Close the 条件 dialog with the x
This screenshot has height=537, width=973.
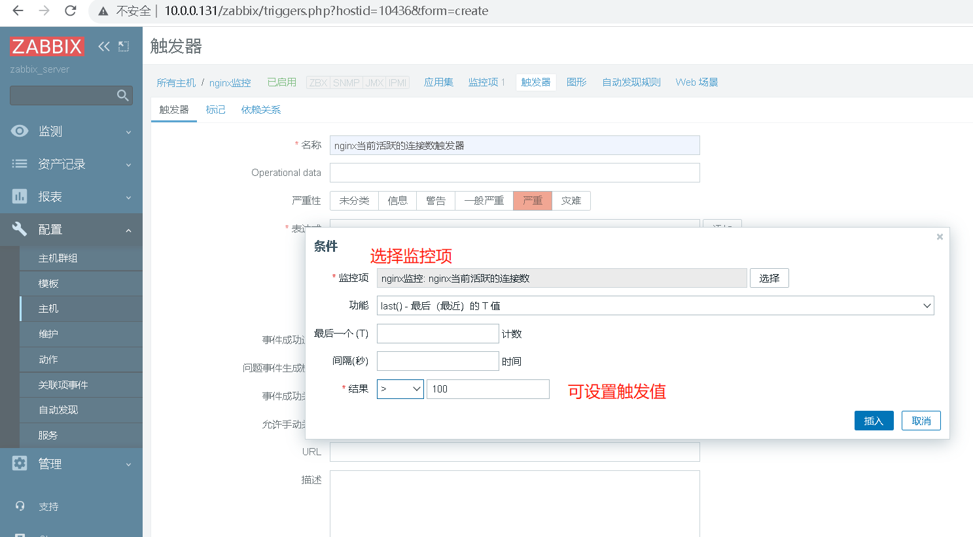tap(940, 237)
